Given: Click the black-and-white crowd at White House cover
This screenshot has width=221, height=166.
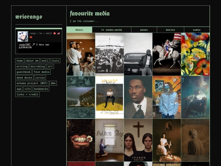Looking at the screenshot, I should (x=110, y=54).
